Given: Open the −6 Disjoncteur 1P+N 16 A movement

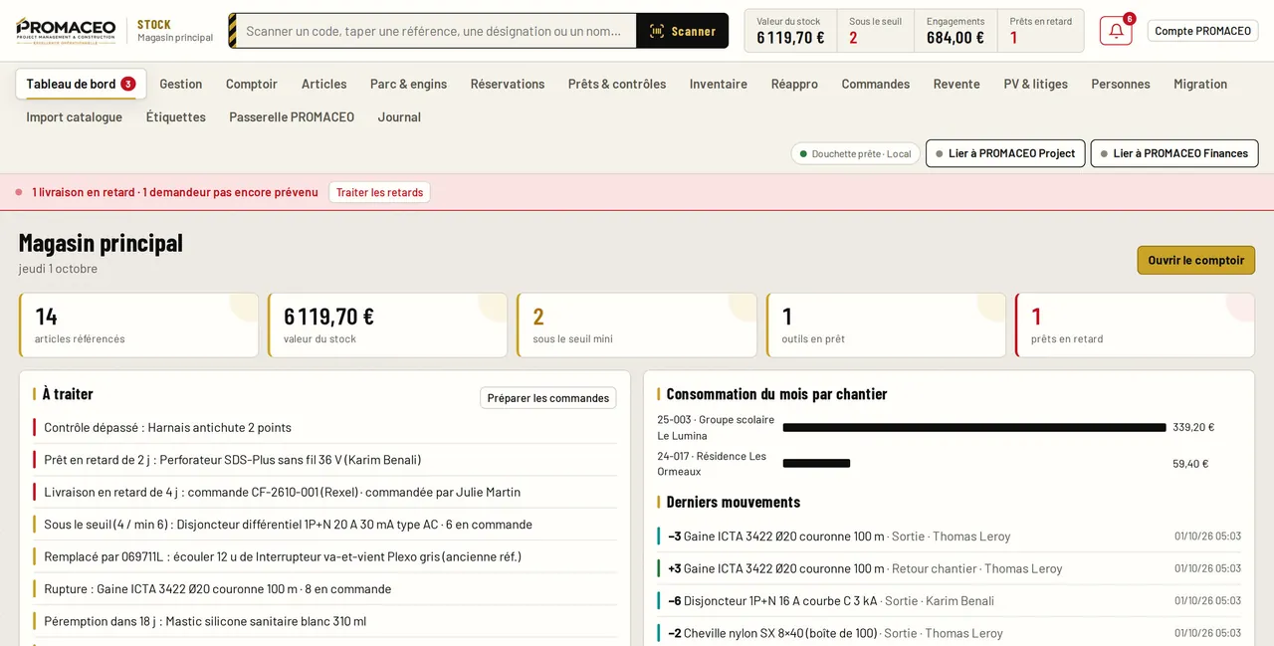Looking at the screenshot, I should [x=950, y=600].
